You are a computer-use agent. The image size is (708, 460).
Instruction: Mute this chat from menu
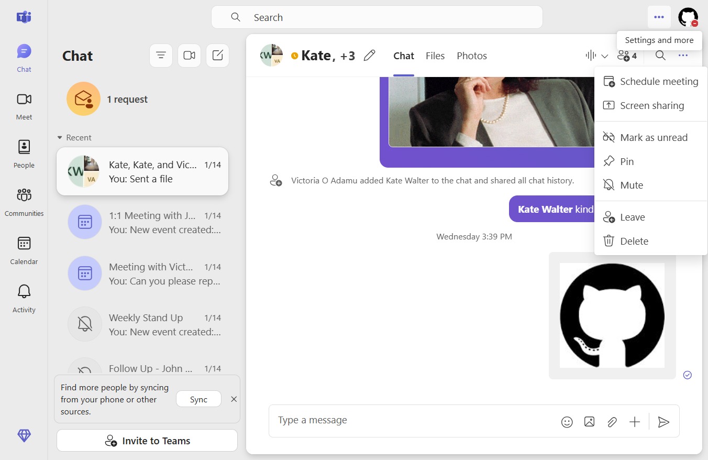coord(651,185)
